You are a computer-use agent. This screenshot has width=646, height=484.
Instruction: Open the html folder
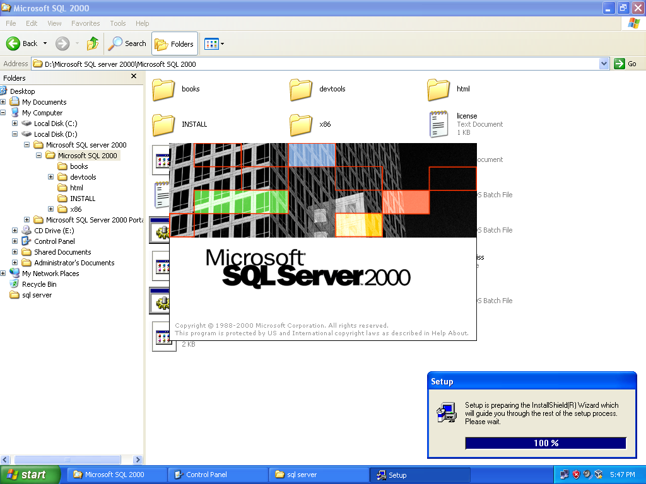tap(438, 89)
